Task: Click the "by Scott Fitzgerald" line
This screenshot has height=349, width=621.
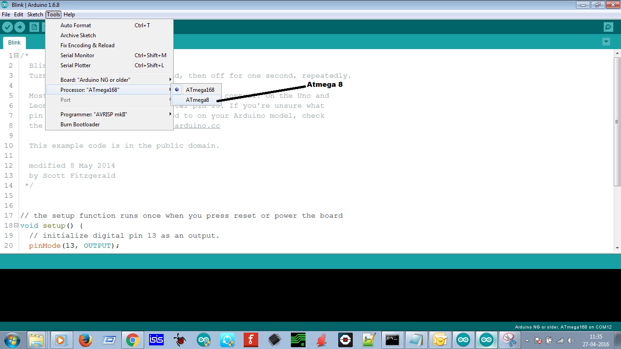Action: pos(72,175)
